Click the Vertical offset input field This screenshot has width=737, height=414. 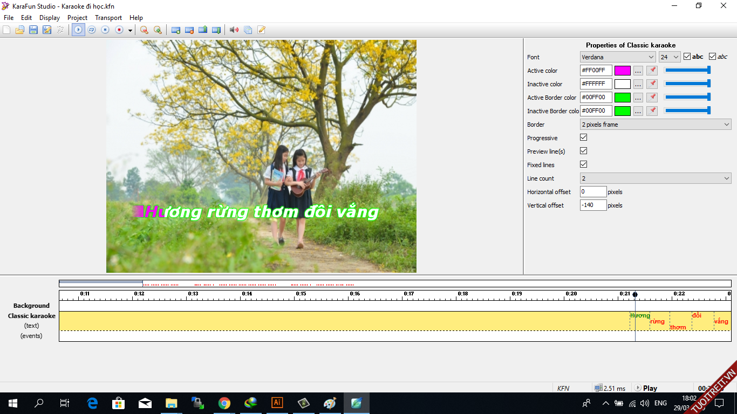click(x=593, y=205)
